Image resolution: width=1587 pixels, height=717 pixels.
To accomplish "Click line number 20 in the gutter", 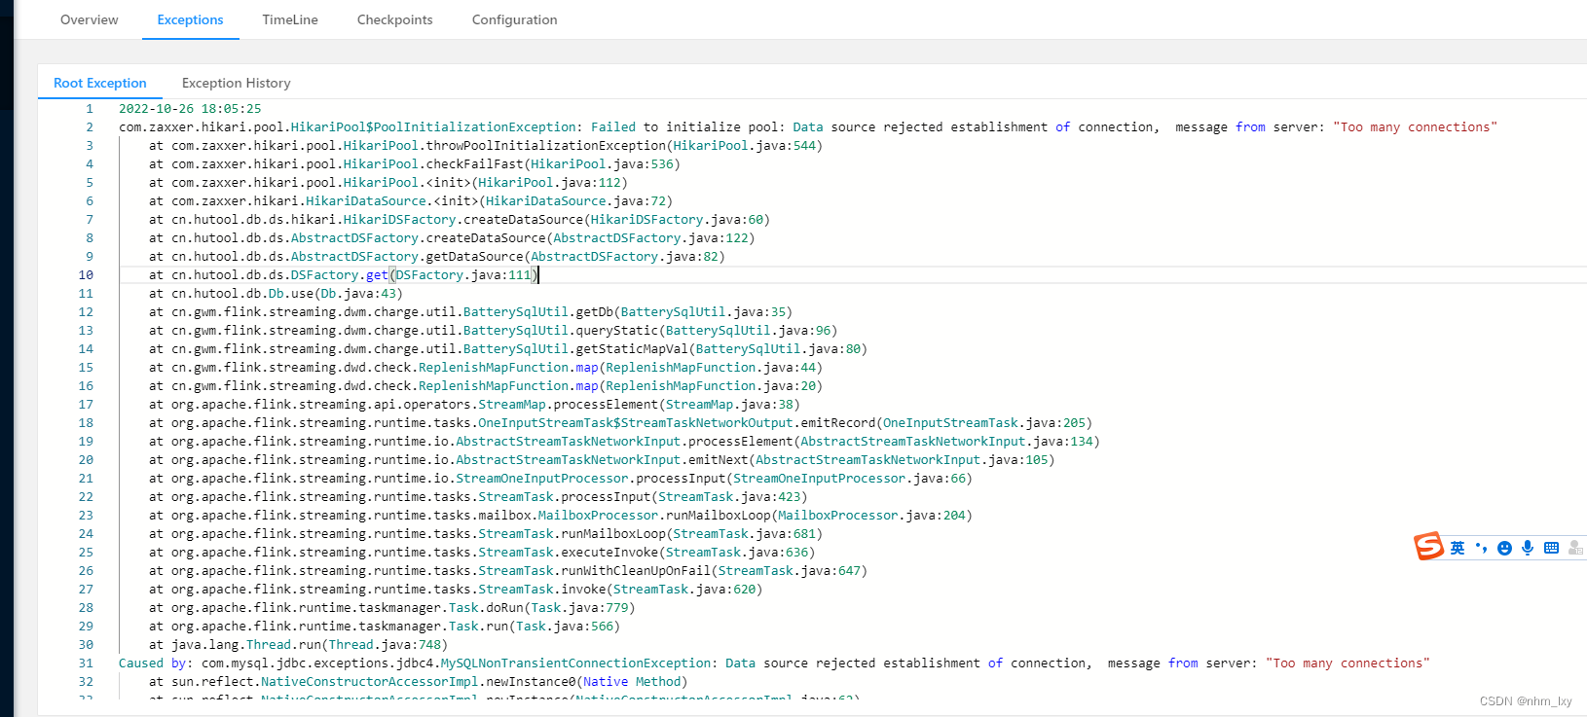I will coord(86,460).
